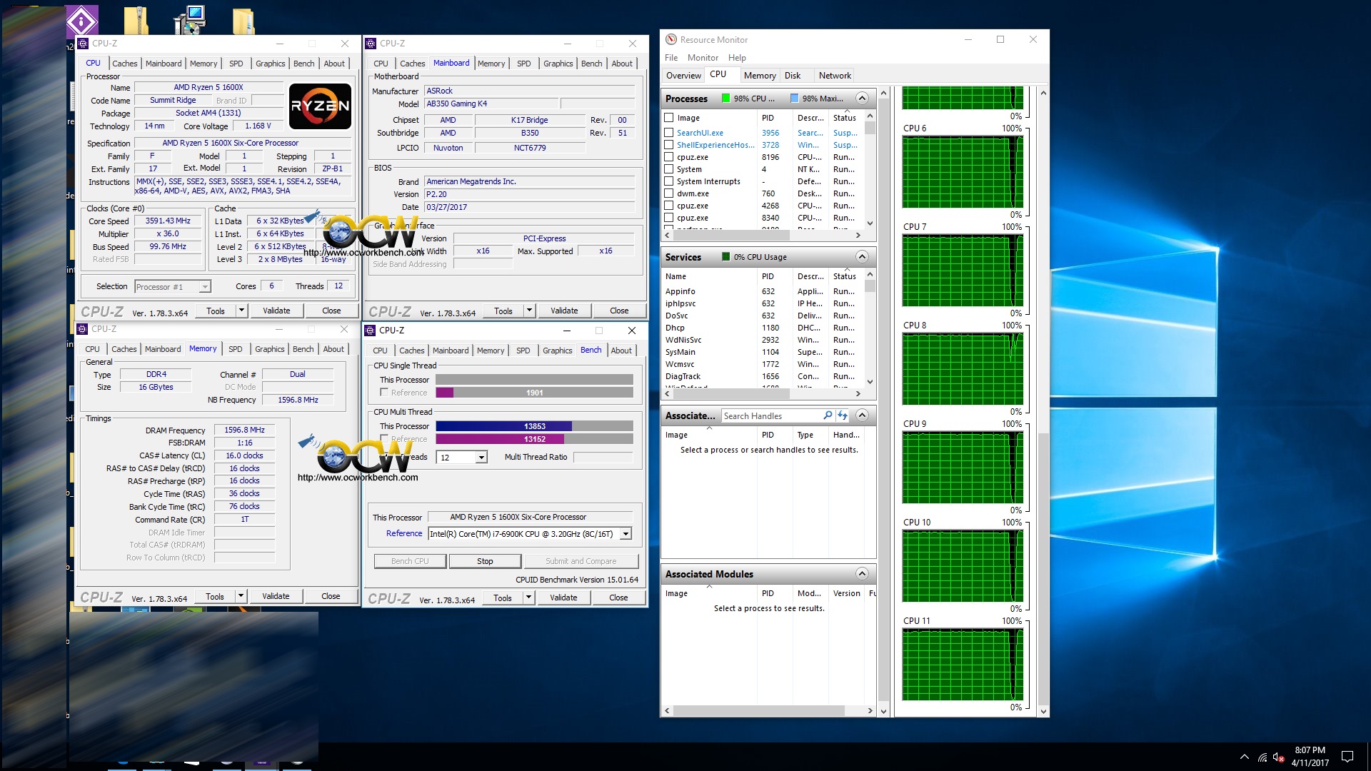Open the Help menu in Resource Monitor
Image resolution: width=1371 pixels, height=771 pixels.
click(737, 58)
